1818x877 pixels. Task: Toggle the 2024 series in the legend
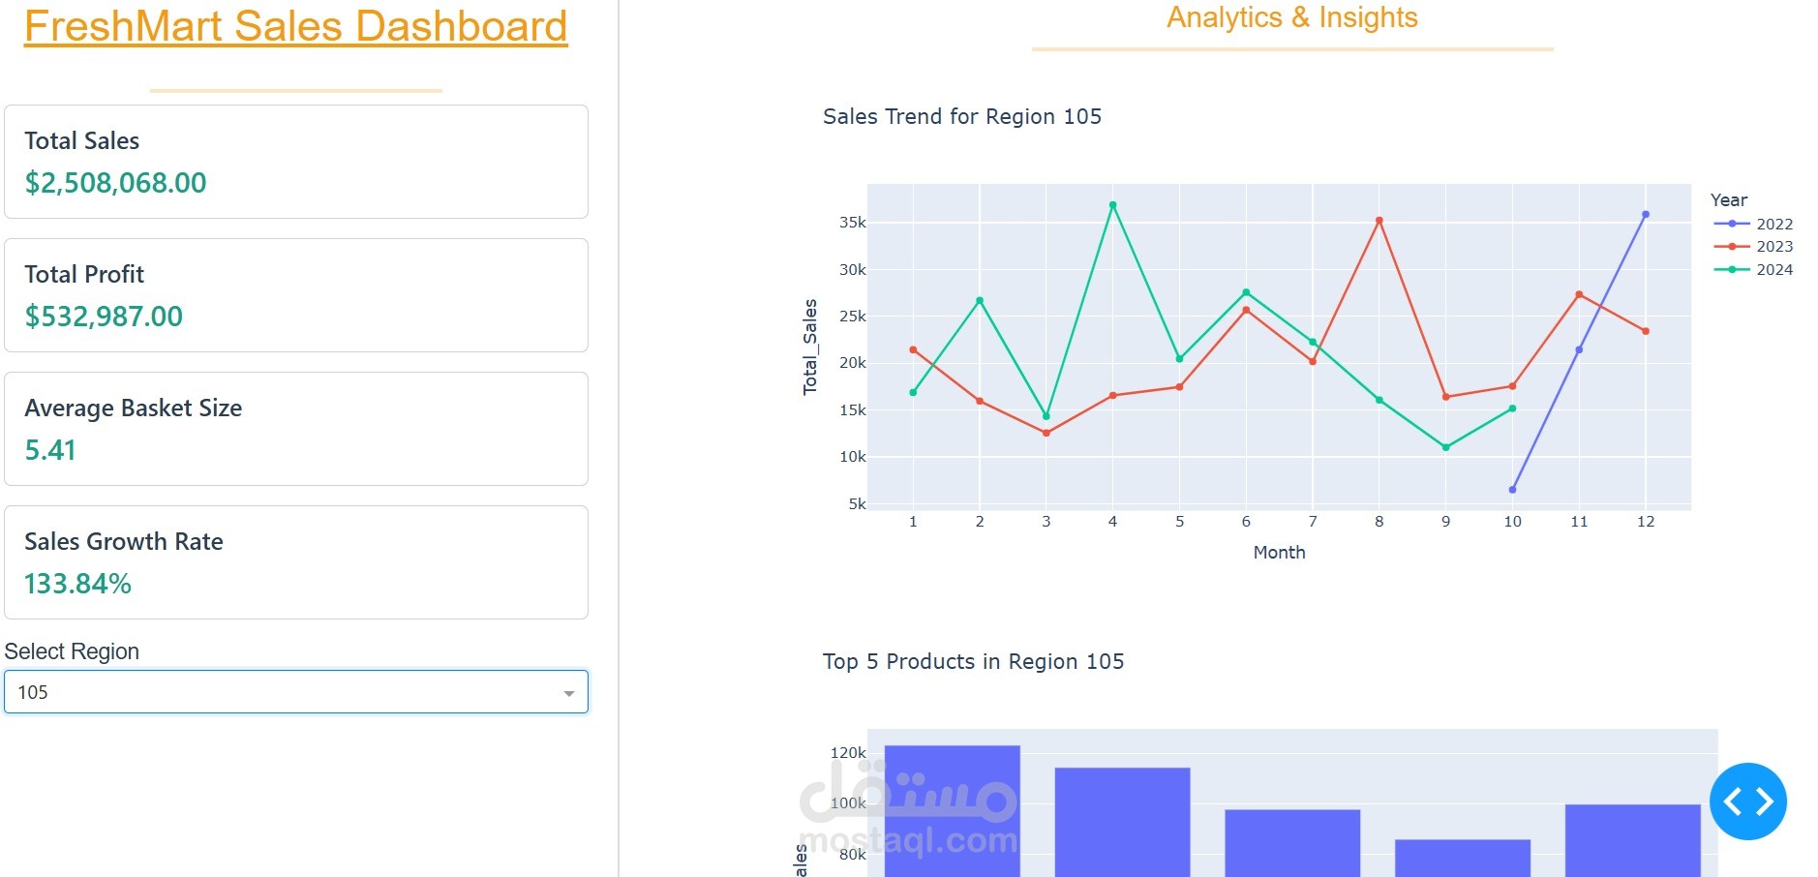point(1753,270)
